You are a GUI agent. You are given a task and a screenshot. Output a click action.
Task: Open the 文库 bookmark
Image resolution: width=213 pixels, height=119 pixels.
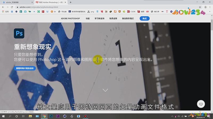(155, 12)
